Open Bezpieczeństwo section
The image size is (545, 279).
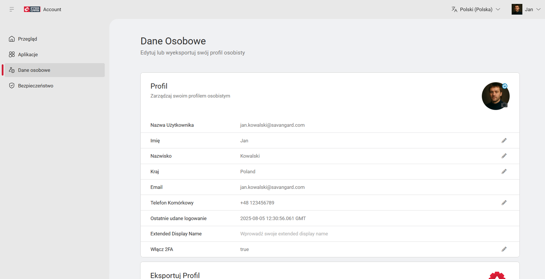click(x=35, y=86)
